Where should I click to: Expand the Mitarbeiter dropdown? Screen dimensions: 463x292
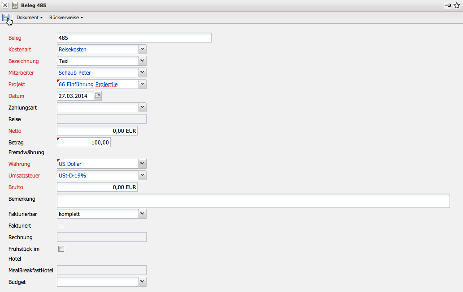143,72
